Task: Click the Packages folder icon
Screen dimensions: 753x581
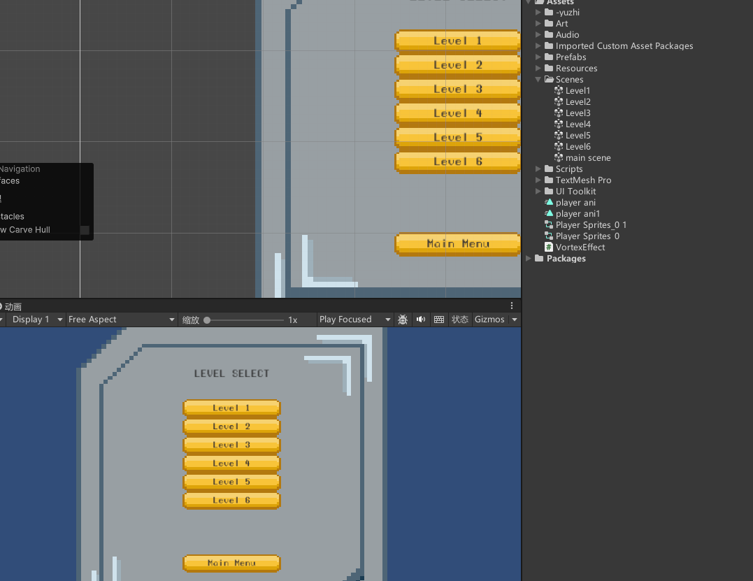Action: point(539,258)
